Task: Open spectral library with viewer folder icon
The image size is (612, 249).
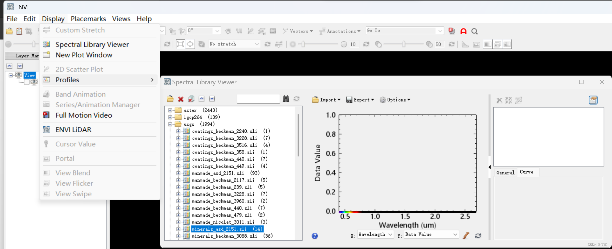Action: point(170,99)
